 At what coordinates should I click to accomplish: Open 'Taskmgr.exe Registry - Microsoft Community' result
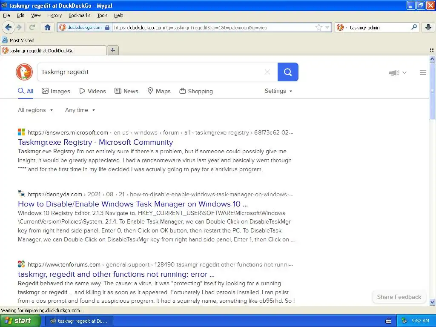[95, 142]
